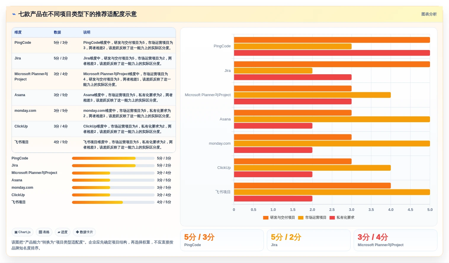Click PingCode progress bar
Viewport: 449px width, 263px height.
click(113, 158)
